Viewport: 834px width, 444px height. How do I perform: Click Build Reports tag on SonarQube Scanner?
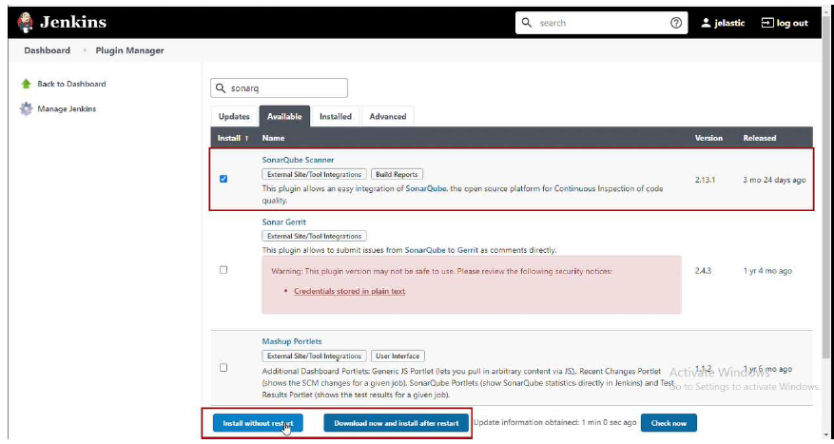[x=397, y=174]
